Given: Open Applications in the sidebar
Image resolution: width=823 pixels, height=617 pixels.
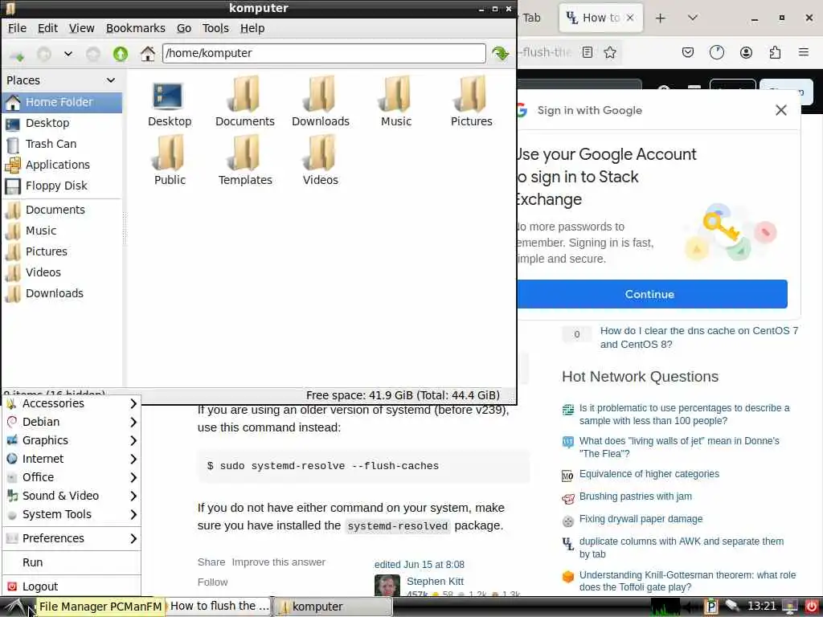Looking at the screenshot, I should point(62,165).
